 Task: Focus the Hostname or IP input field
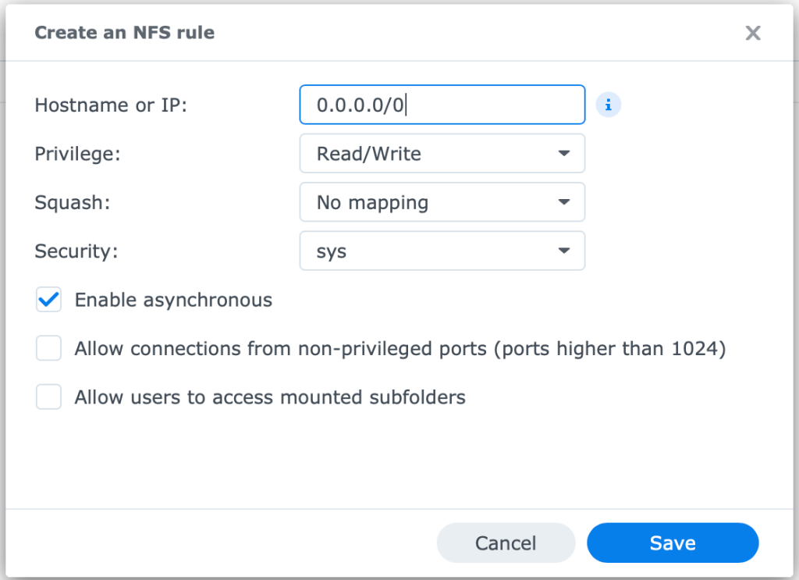442,105
